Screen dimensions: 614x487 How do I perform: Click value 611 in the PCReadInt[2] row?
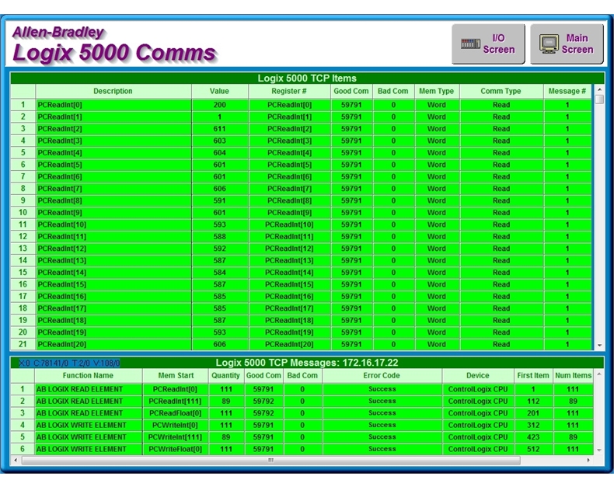[x=220, y=129]
